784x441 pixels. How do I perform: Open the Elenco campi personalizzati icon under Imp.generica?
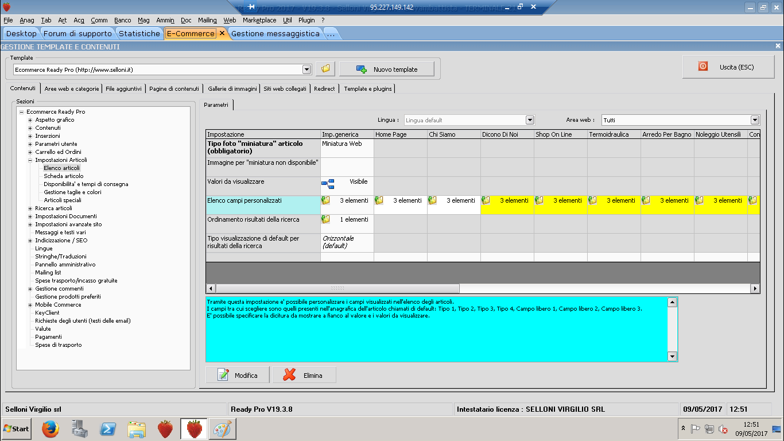(326, 200)
